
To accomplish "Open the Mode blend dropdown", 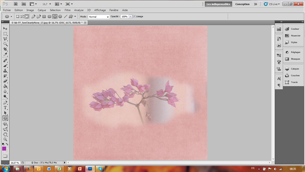I will pos(99,17).
